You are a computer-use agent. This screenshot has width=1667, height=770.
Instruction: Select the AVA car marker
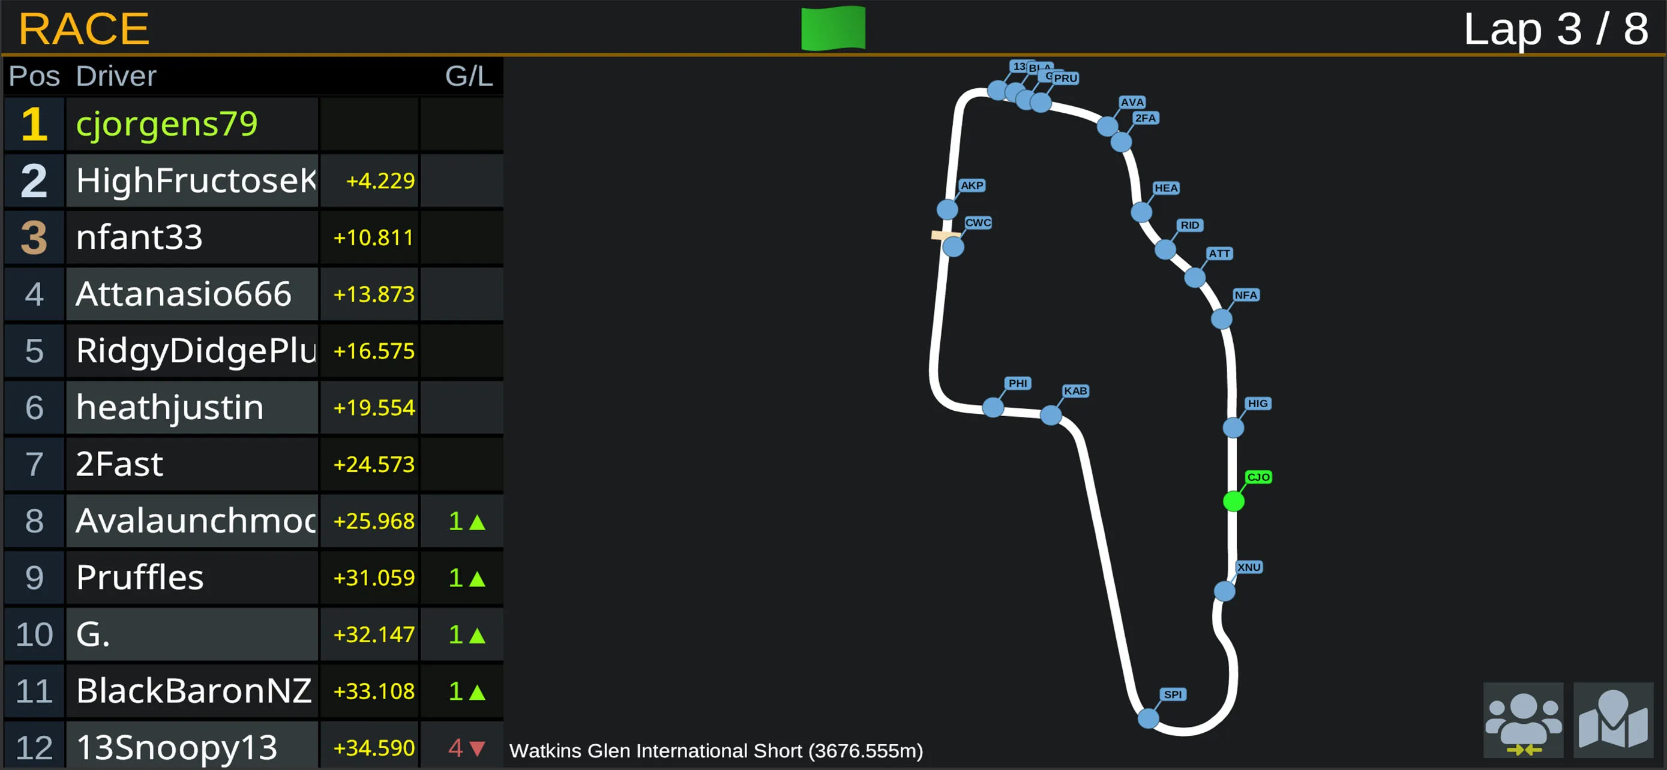click(1107, 126)
